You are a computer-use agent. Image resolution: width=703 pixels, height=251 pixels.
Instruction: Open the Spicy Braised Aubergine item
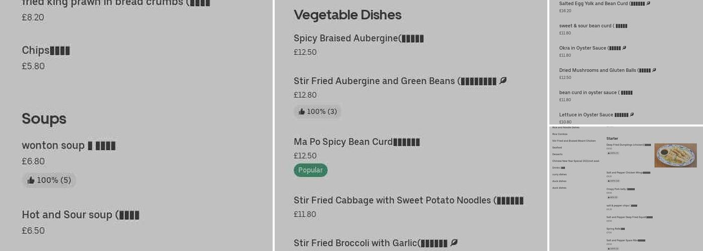coord(359,39)
